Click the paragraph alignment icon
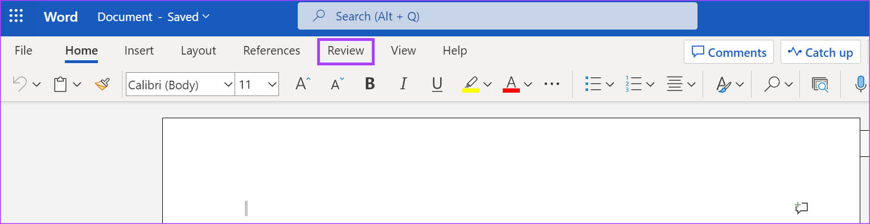870x224 pixels. coord(675,84)
